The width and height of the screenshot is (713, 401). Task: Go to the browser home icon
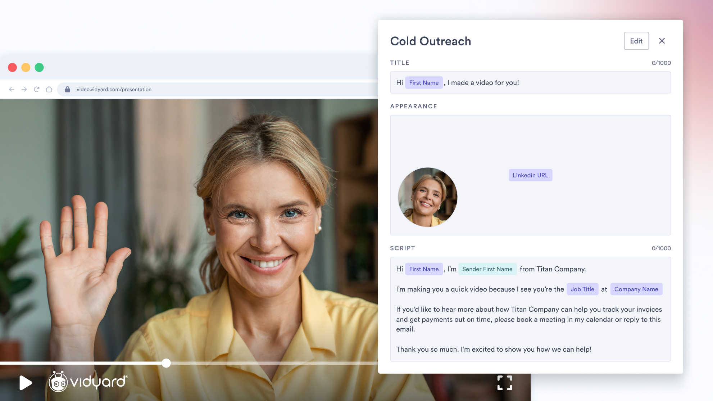[x=49, y=89]
